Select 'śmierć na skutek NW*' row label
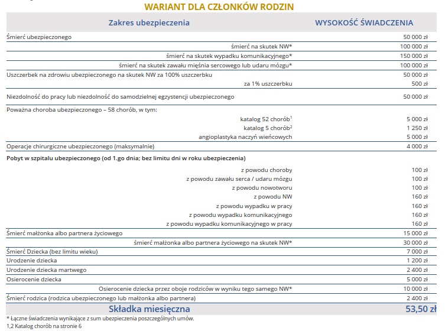This screenshot has height=331, width=445. pyautogui.click(x=261, y=47)
